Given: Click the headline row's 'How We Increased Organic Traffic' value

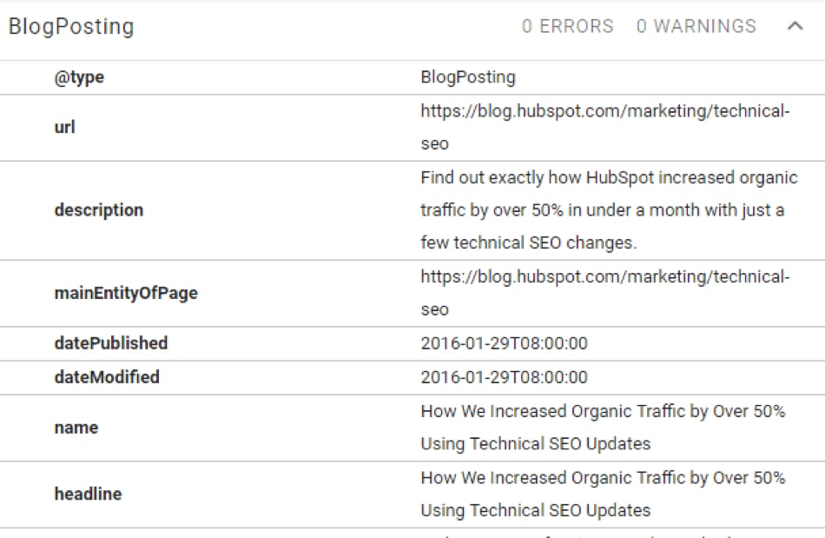Looking at the screenshot, I should tap(603, 494).
